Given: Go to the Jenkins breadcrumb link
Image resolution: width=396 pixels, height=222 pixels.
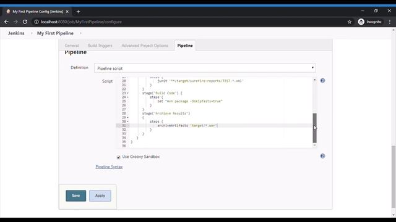Looking at the screenshot, I should pyautogui.click(x=16, y=33).
